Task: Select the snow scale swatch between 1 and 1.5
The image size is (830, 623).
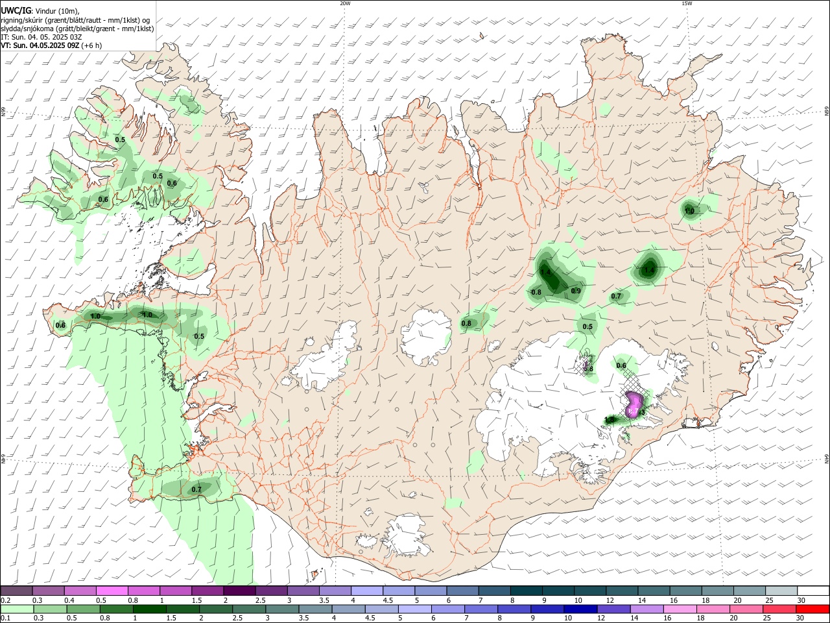Action: point(176,591)
